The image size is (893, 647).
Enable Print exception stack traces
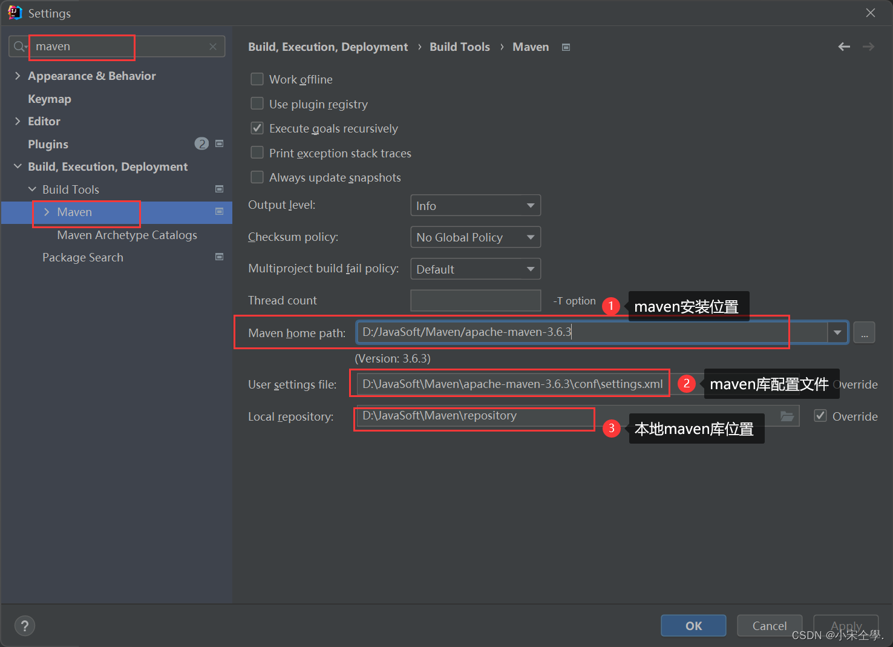point(257,153)
